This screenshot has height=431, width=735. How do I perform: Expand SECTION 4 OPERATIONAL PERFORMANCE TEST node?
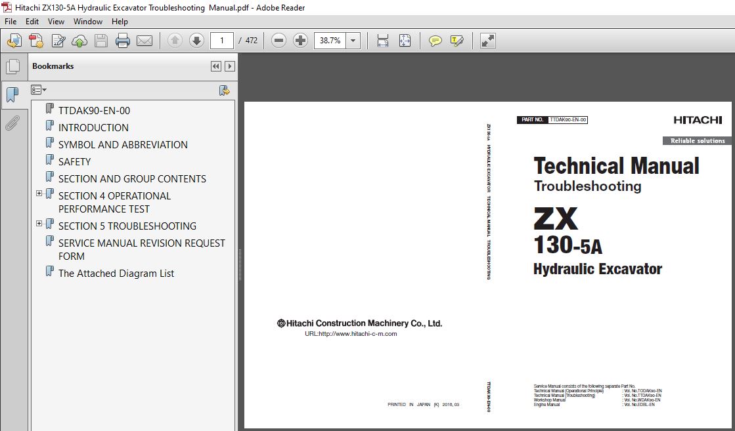coord(39,194)
